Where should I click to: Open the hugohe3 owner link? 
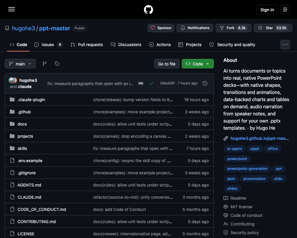(23, 28)
